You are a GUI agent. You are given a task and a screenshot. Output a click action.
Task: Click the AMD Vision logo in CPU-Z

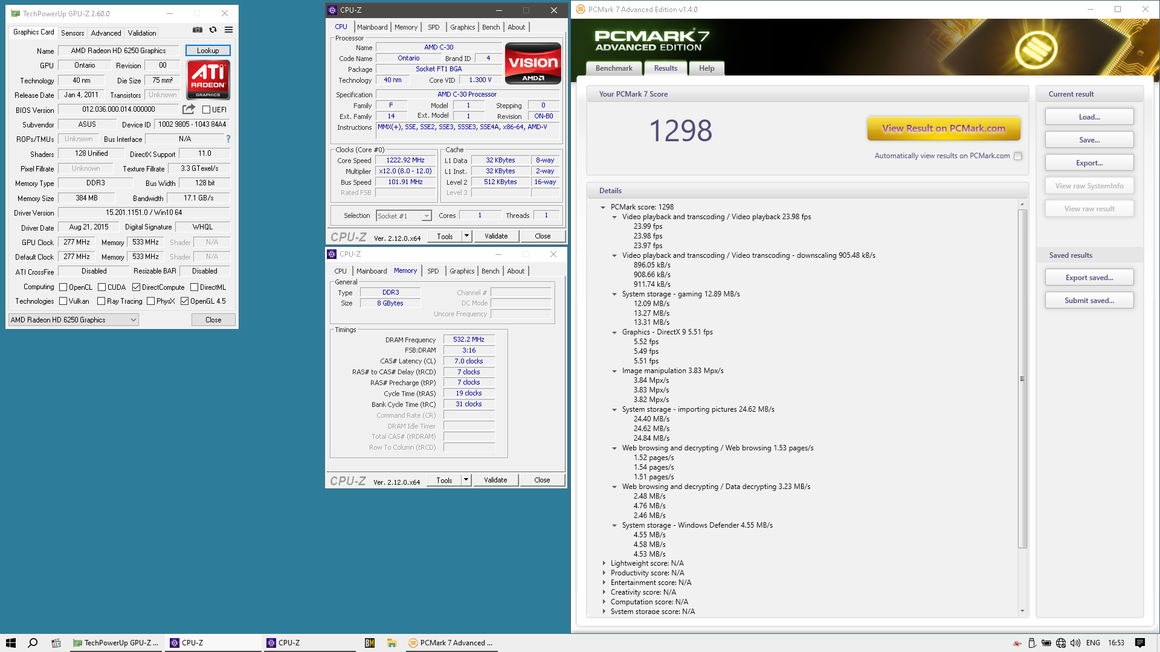(x=533, y=63)
